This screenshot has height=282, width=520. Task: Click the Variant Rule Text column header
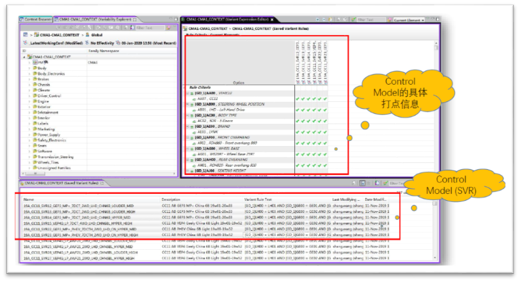coord(257,199)
